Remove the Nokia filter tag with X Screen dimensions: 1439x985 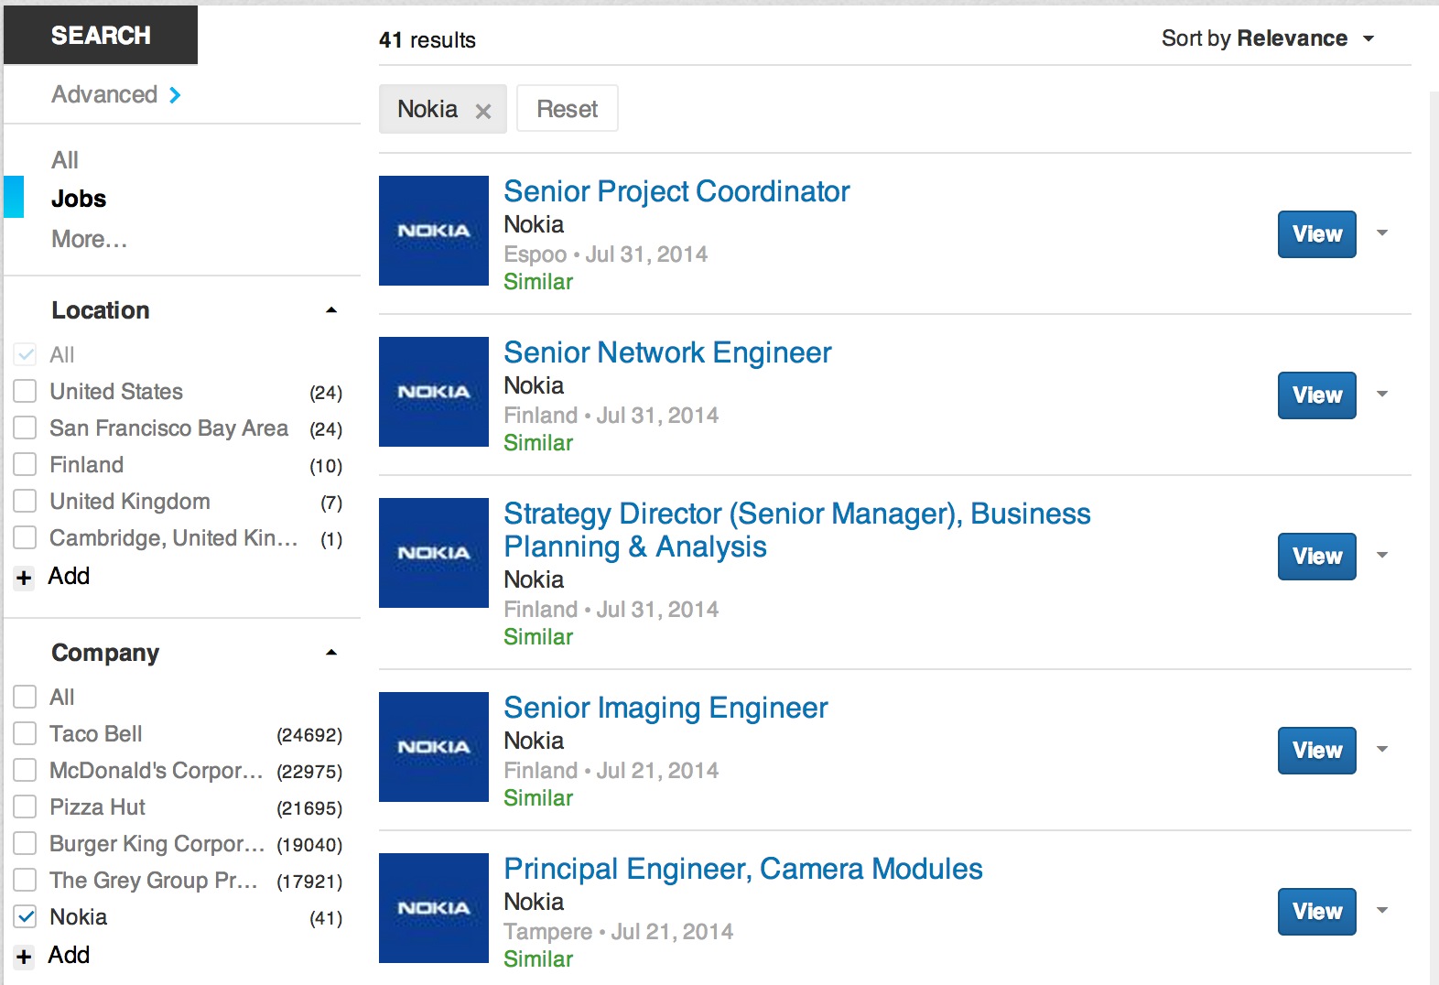point(483,111)
